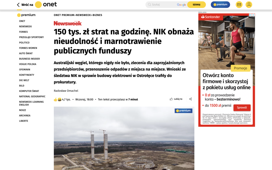Open NATIONAL GEOGRAPHIC in the sidebar

32,96
